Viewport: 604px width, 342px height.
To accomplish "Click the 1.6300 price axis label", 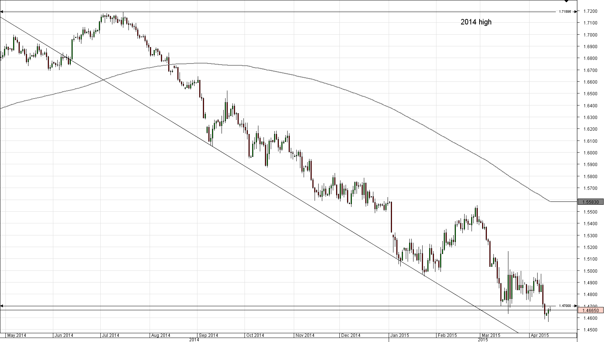I will [590, 118].
